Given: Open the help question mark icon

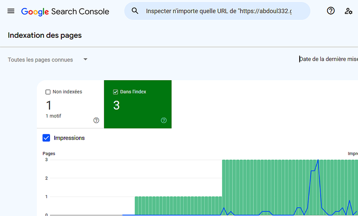Looking at the screenshot, I should click(331, 10).
